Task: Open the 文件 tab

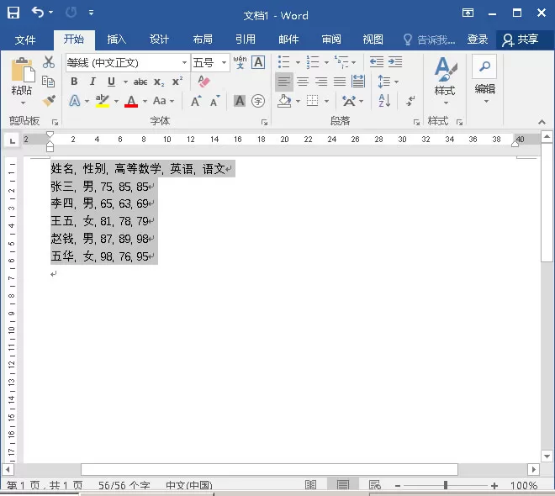Action: coord(25,40)
